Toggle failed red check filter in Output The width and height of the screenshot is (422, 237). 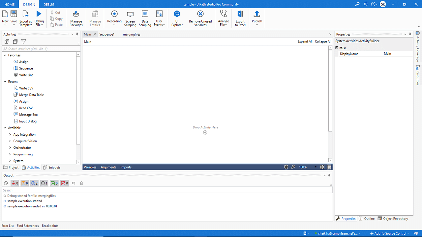(65, 183)
